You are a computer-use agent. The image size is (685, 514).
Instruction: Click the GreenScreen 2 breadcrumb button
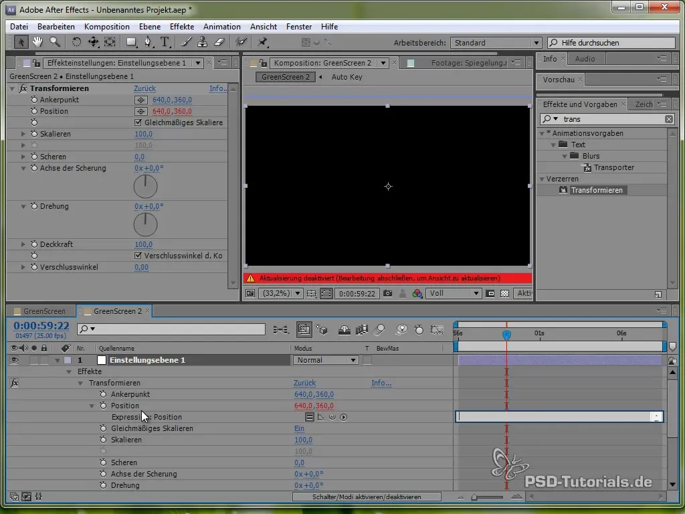[285, 77]
